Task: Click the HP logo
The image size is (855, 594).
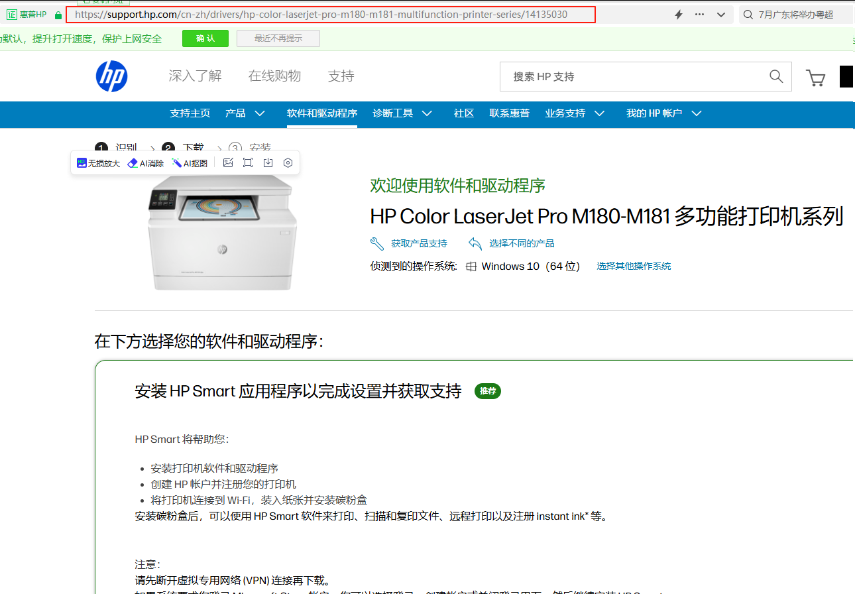Action: [111, 76]
